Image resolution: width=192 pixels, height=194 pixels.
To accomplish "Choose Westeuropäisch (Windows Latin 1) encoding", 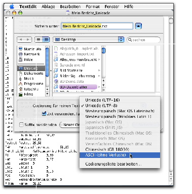I will (120, 117).
